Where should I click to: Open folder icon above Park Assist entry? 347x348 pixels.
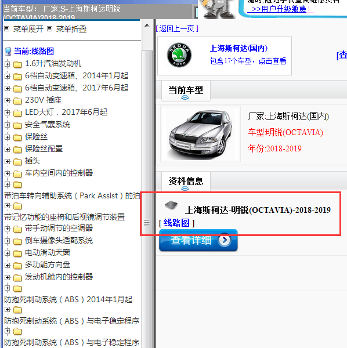17,184
